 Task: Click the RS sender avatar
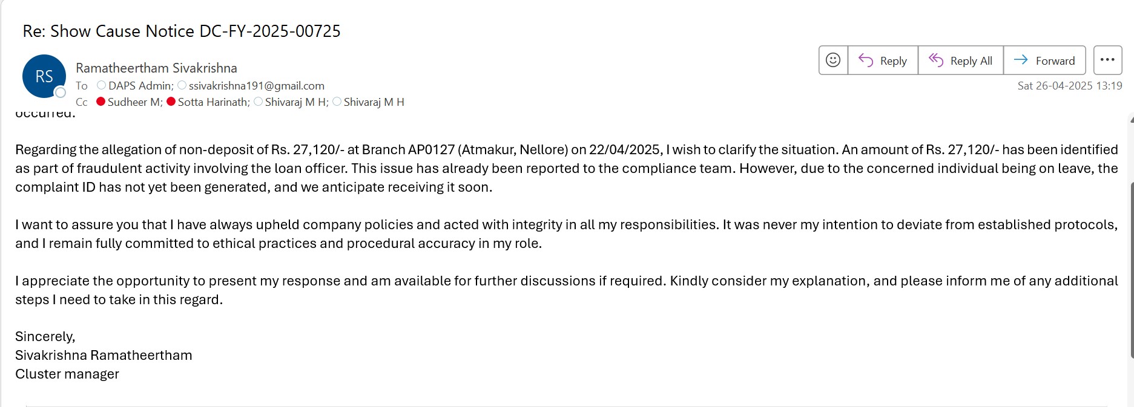coord(44,76)
